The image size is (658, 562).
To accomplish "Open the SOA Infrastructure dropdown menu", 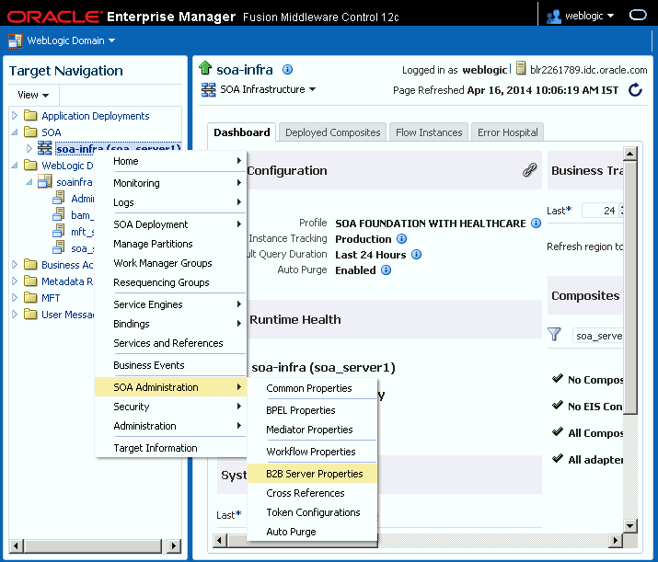I will (259, 89).
